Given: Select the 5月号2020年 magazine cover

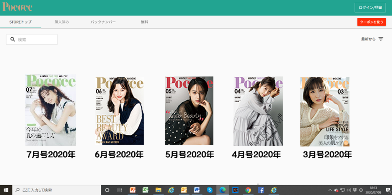Looking at the screenshot, I should 189,111.
